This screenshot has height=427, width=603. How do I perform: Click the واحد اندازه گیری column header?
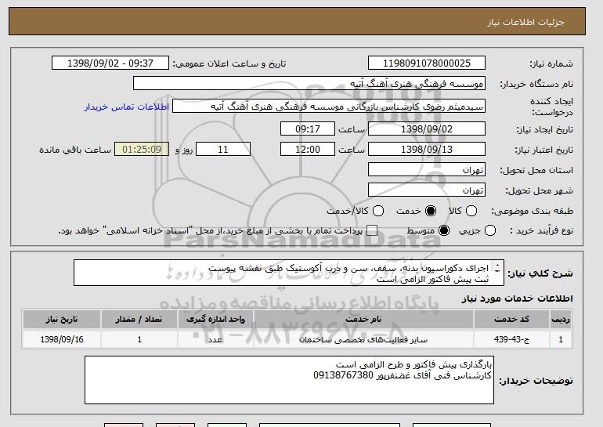point(215,320)
